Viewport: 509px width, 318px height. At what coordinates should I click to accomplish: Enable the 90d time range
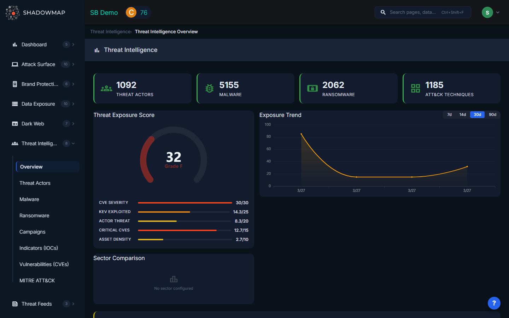click(492, 114)
